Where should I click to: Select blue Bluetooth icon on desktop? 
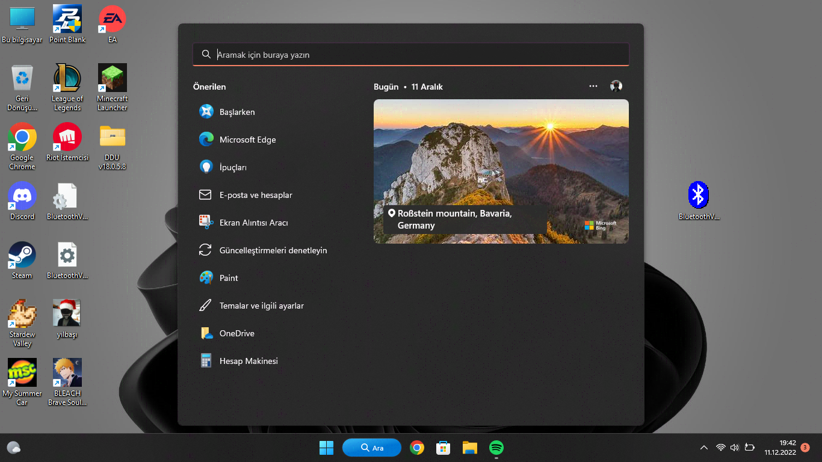coord(699,202)
